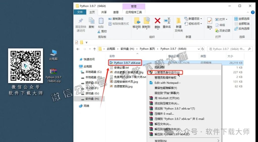Click Copy path (复制路径) button
This screenshot has height=142, width=258.
pyautogui.click(x=116, y=19)
